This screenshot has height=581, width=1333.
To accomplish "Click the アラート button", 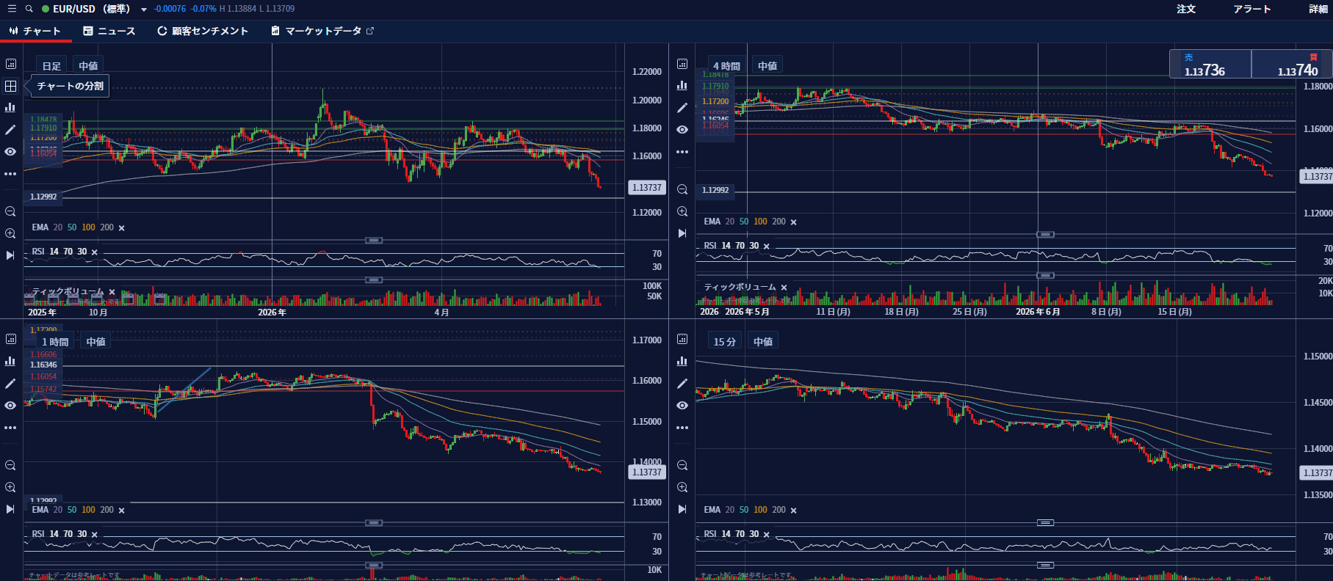I will pyautogui.click(x=1252, y=9).
